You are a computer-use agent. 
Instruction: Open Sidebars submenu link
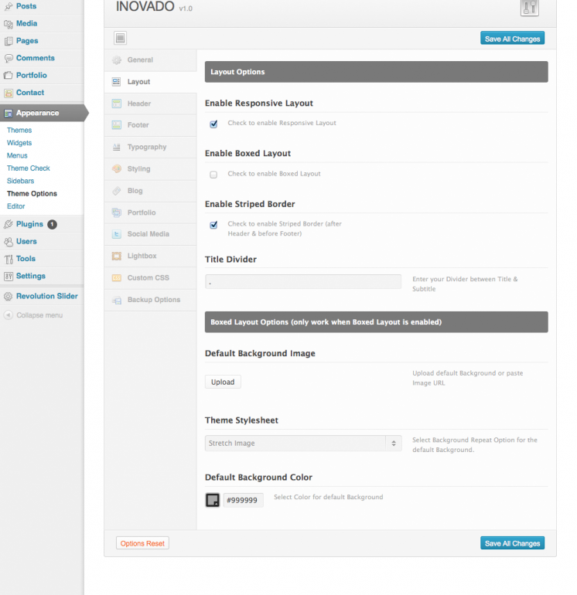click(x=21, y=181)
